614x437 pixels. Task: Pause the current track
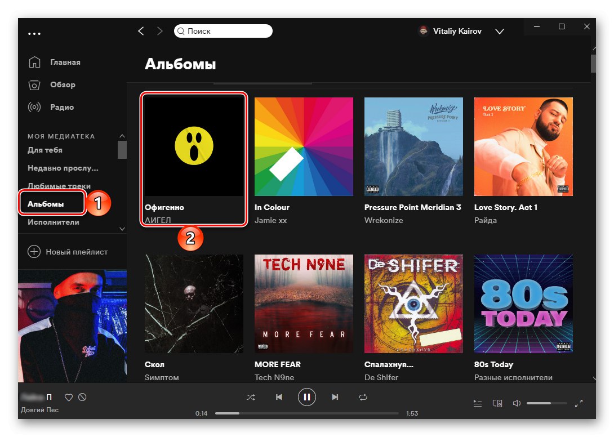pyautogui.click(x=307, y=397)
